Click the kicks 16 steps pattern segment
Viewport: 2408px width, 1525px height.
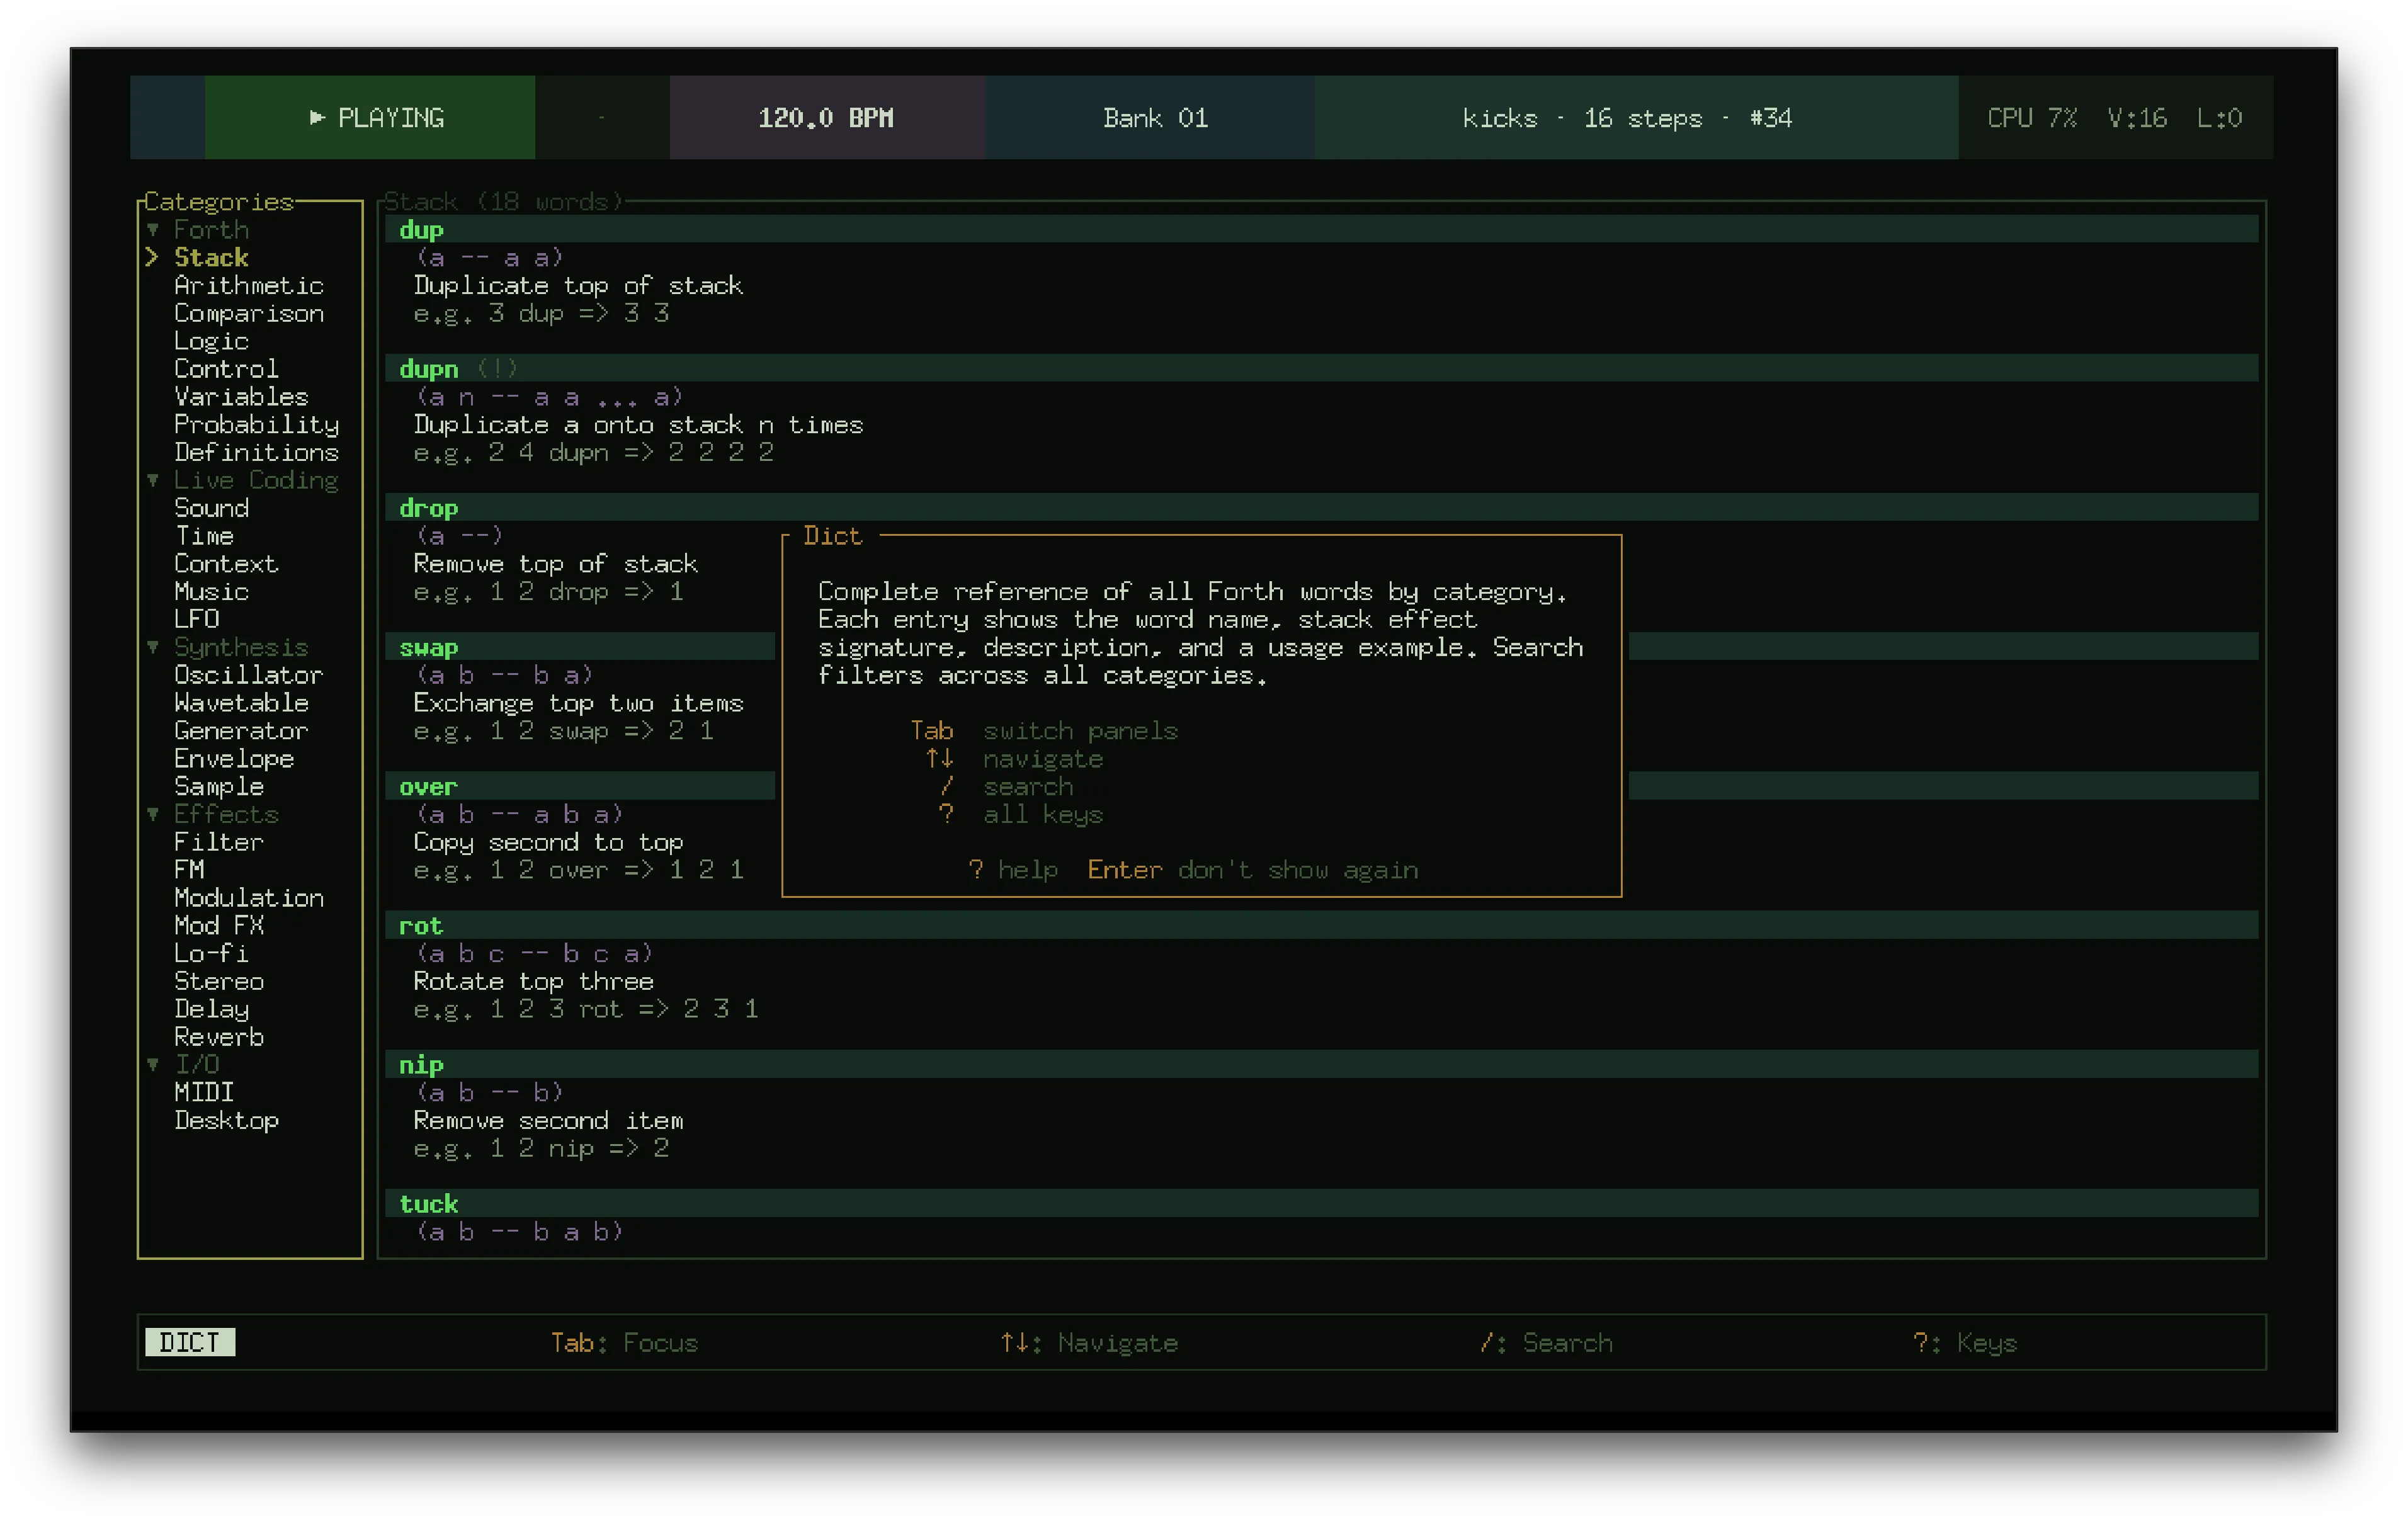[x=1627, y=117]
